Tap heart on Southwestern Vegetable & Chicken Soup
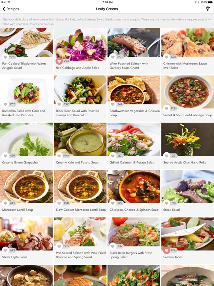214x286 pixels. tap(113, 104)
